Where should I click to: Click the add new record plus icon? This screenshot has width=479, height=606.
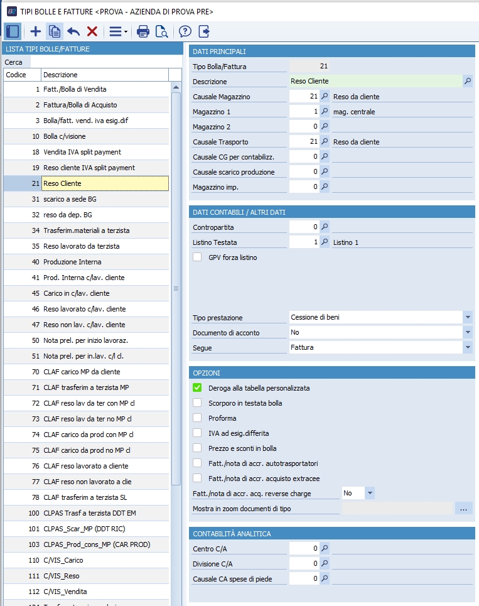(36, 31)
